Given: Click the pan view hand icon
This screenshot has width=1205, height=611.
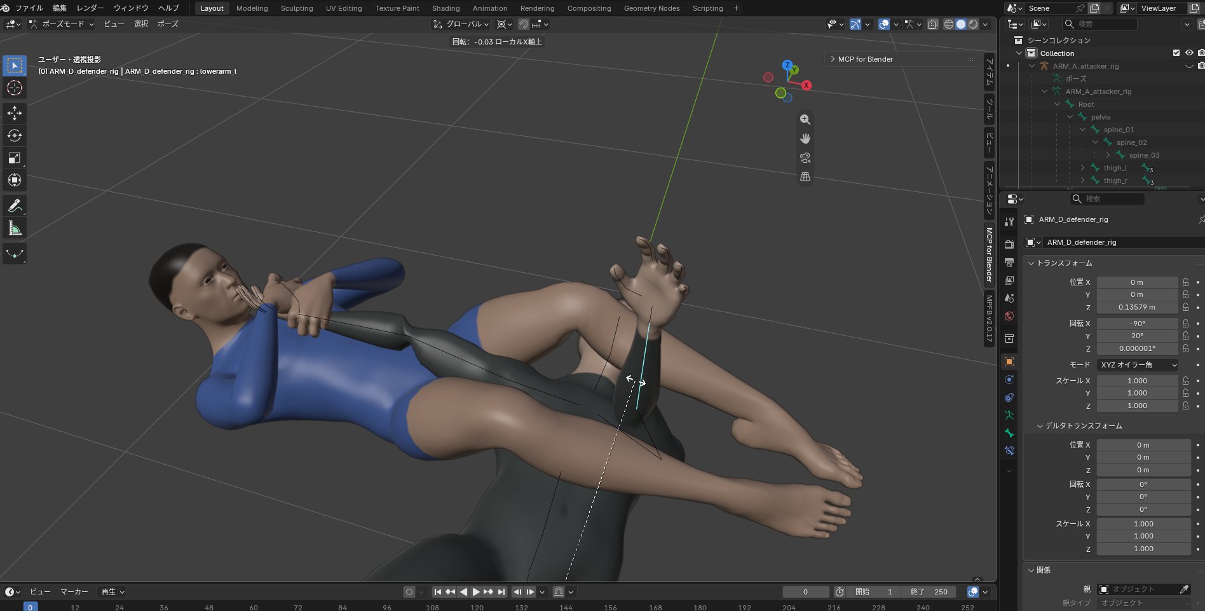Looking at the screenshot, I should point(805,139).
